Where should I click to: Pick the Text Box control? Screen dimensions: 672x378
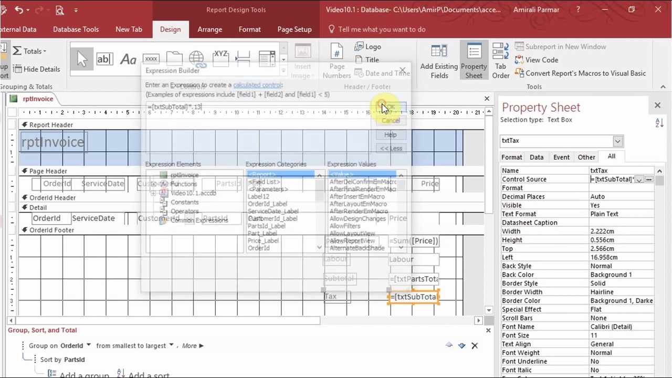coord(104,59)
